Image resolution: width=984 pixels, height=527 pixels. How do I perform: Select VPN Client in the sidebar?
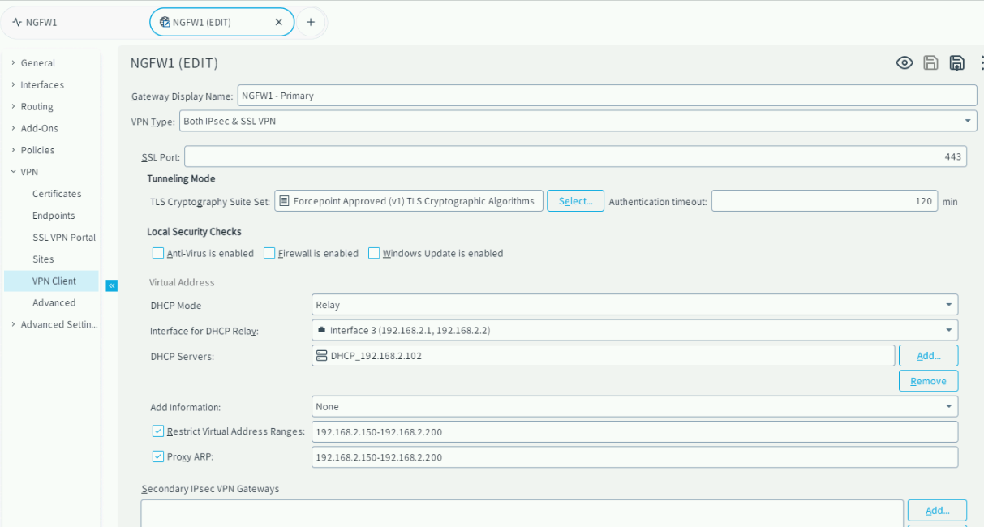click(x=54, y=281)
